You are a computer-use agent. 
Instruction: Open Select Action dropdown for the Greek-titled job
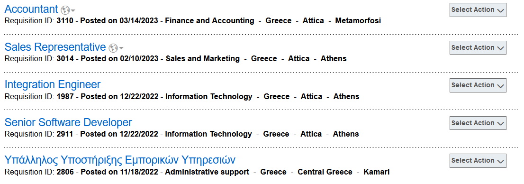(x=478, y=160)
